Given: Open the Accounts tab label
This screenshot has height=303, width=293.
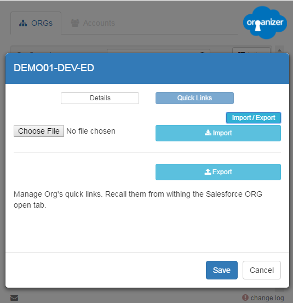Looking at the screenshot, I should [x=99, y=23].
